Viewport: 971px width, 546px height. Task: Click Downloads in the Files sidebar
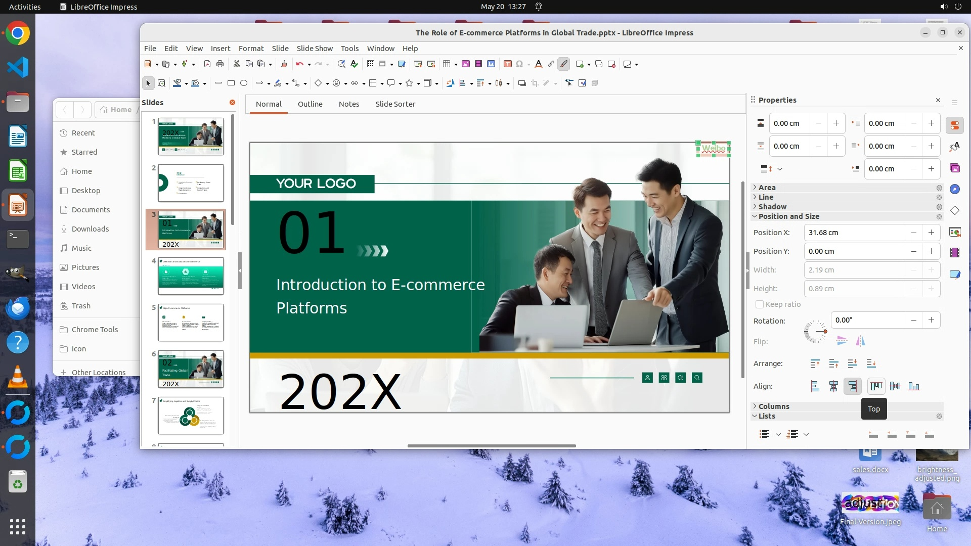coord(90,229)
